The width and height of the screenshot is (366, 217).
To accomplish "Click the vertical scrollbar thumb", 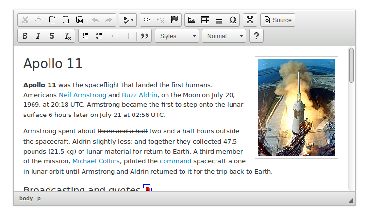I will click(351, 65).
